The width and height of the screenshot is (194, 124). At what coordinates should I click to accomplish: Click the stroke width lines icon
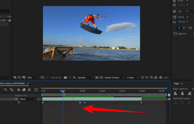coord(174,11)
